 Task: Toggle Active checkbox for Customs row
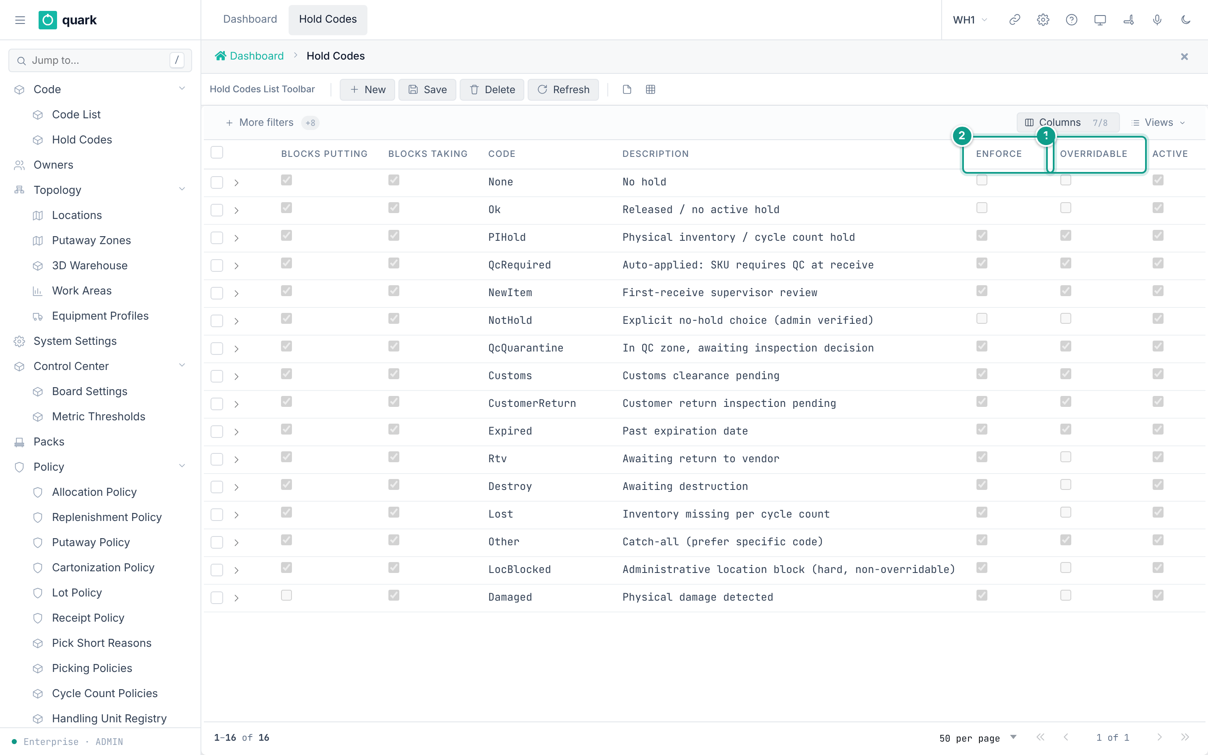click(x=1158, y=373)
